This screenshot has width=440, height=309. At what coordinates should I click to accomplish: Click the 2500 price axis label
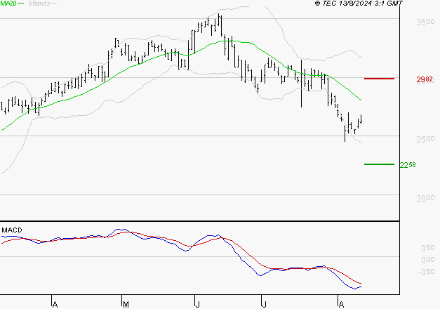point(426,139)
